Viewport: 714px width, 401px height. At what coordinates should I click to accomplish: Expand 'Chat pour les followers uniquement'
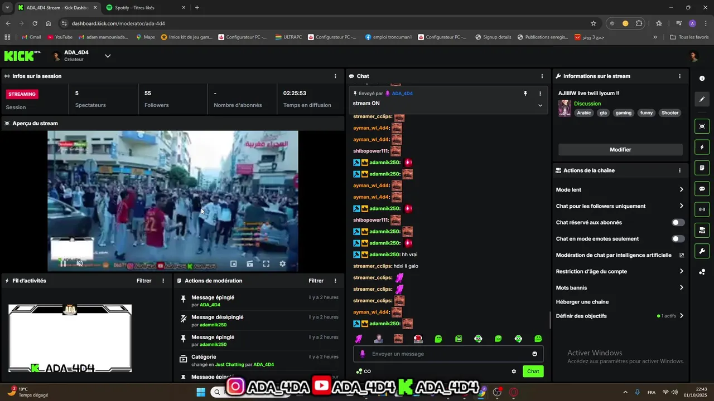coord(620,206)
